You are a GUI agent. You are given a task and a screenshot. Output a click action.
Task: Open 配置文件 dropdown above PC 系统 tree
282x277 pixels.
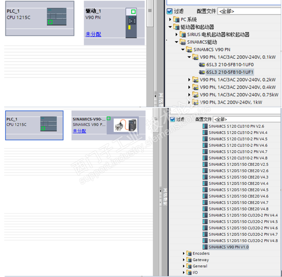[249, 11]
